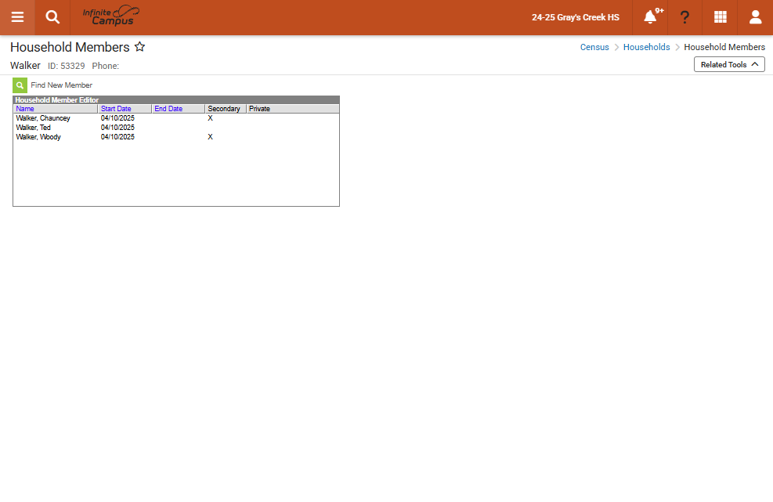Open the notifications bell
The image size is (773, 502).
(650, 17)
